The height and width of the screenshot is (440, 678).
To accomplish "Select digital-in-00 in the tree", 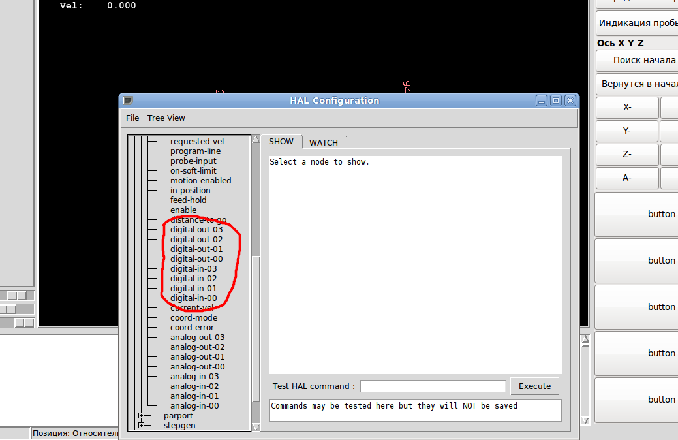I will tap(193, 298).
